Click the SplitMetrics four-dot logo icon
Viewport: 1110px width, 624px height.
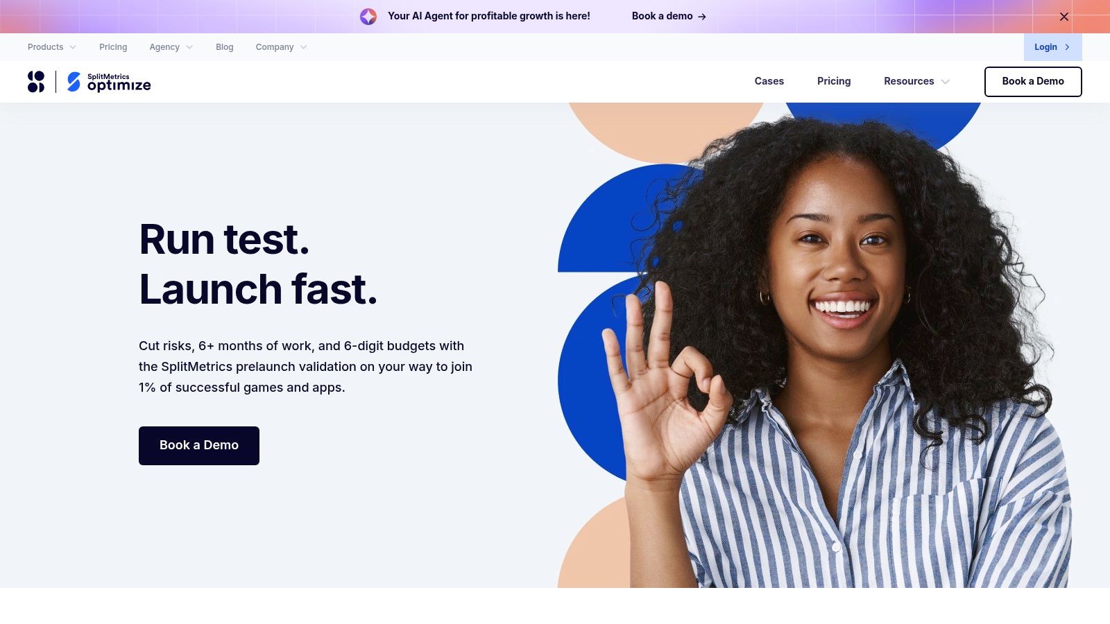point(36,82)
